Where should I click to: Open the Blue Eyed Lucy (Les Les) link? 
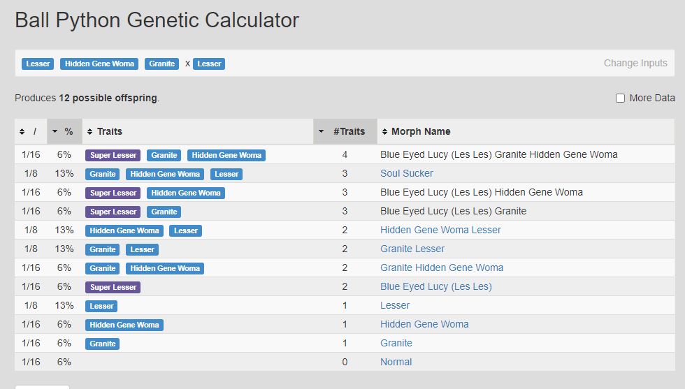[436, 286]
